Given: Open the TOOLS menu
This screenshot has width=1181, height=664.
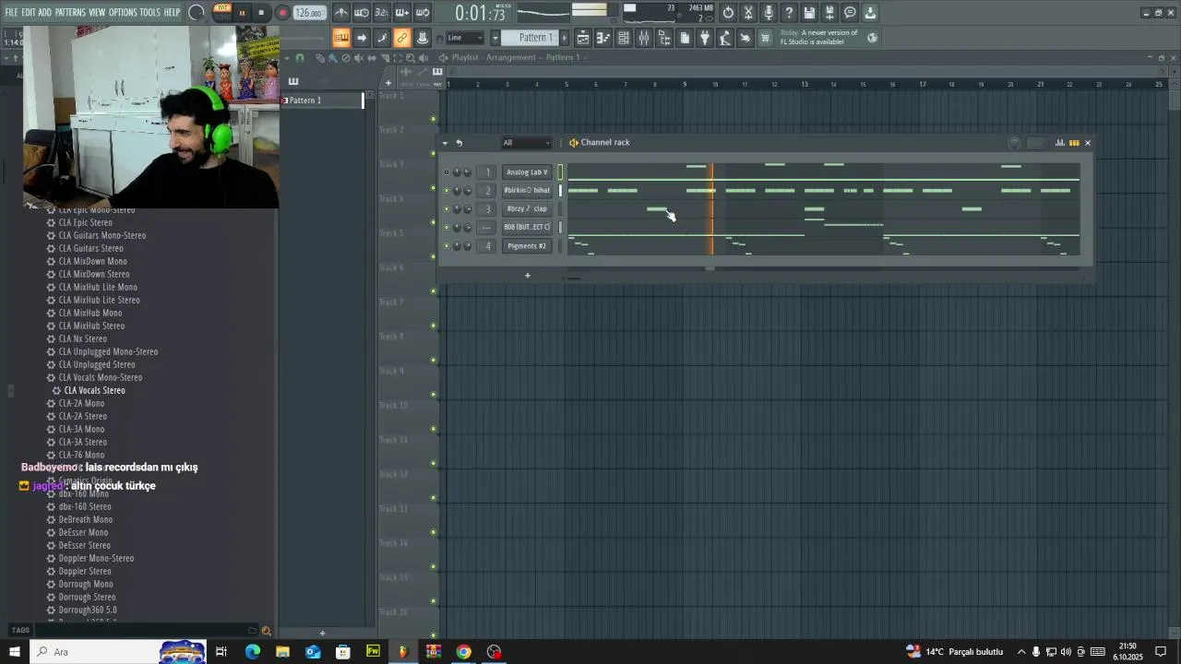Looking at the screenshot, I should point(149,13).
